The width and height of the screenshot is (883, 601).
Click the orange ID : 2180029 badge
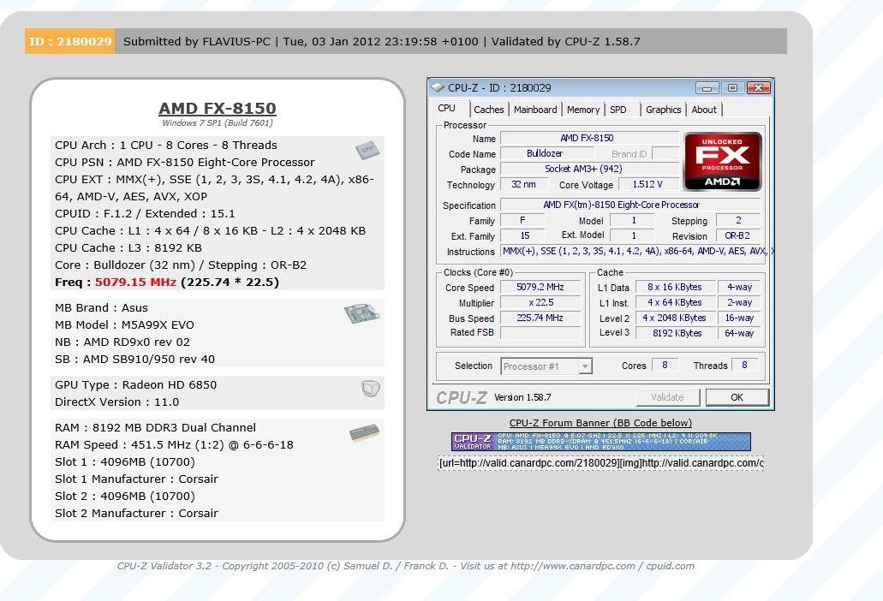[70, 41]
